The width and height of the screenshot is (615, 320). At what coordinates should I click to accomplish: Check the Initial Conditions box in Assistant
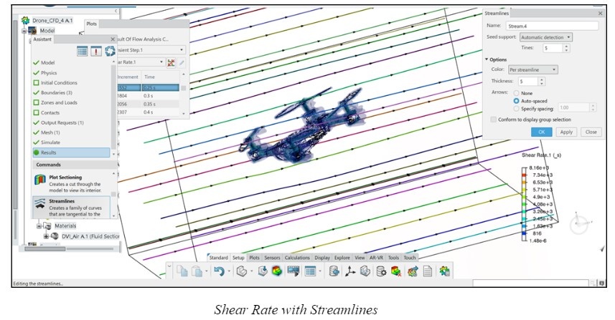pyautogui.click(x=37, y=83)
